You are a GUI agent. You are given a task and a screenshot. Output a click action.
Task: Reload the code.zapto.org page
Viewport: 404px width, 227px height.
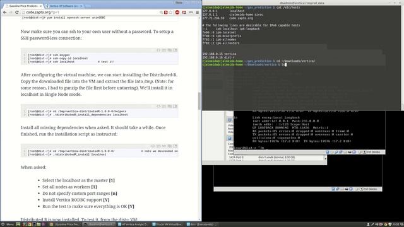17,12
